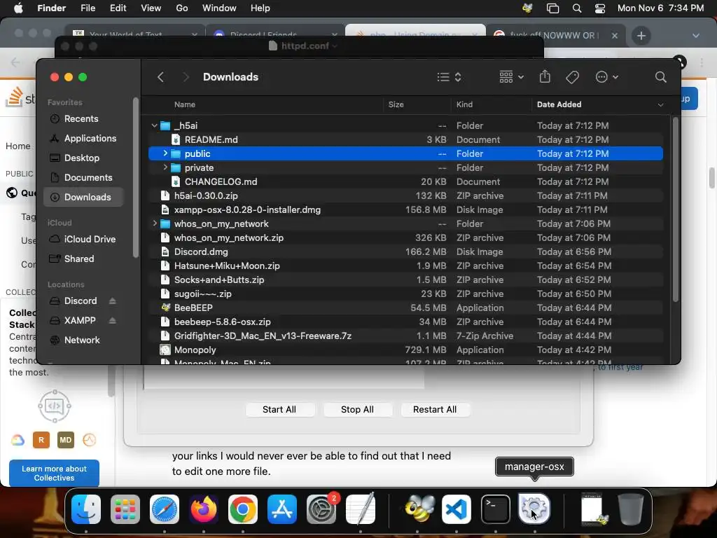
Task: Open the Edit menu
Action: (x=118, y=8)
